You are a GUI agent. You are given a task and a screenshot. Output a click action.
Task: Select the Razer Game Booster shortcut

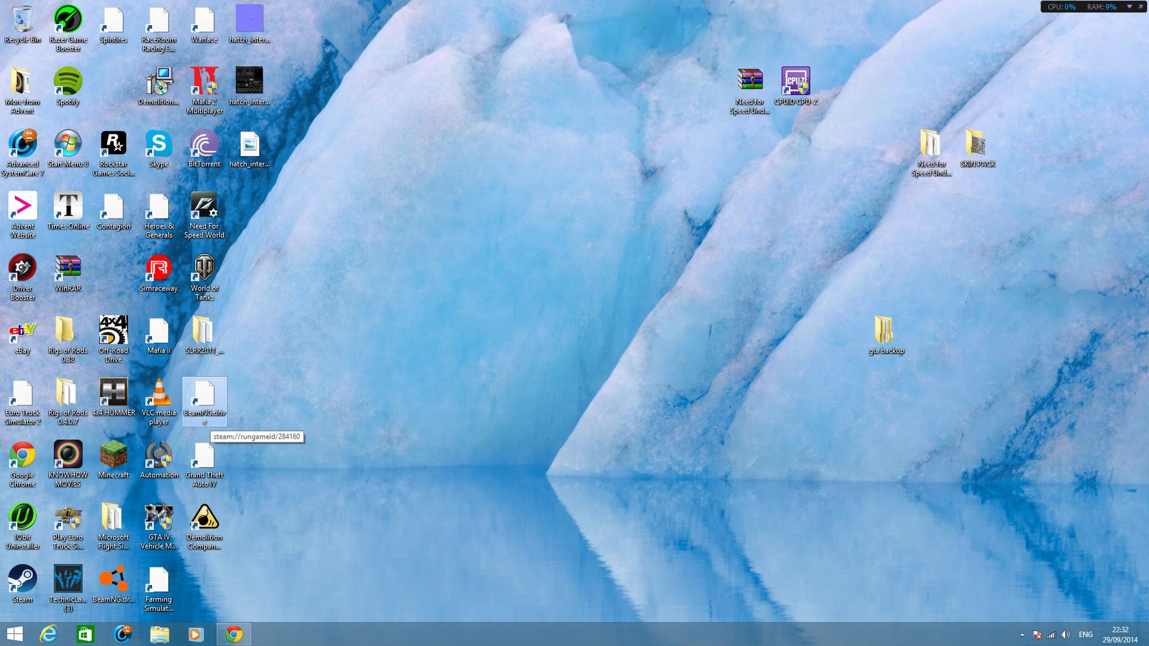68,29
